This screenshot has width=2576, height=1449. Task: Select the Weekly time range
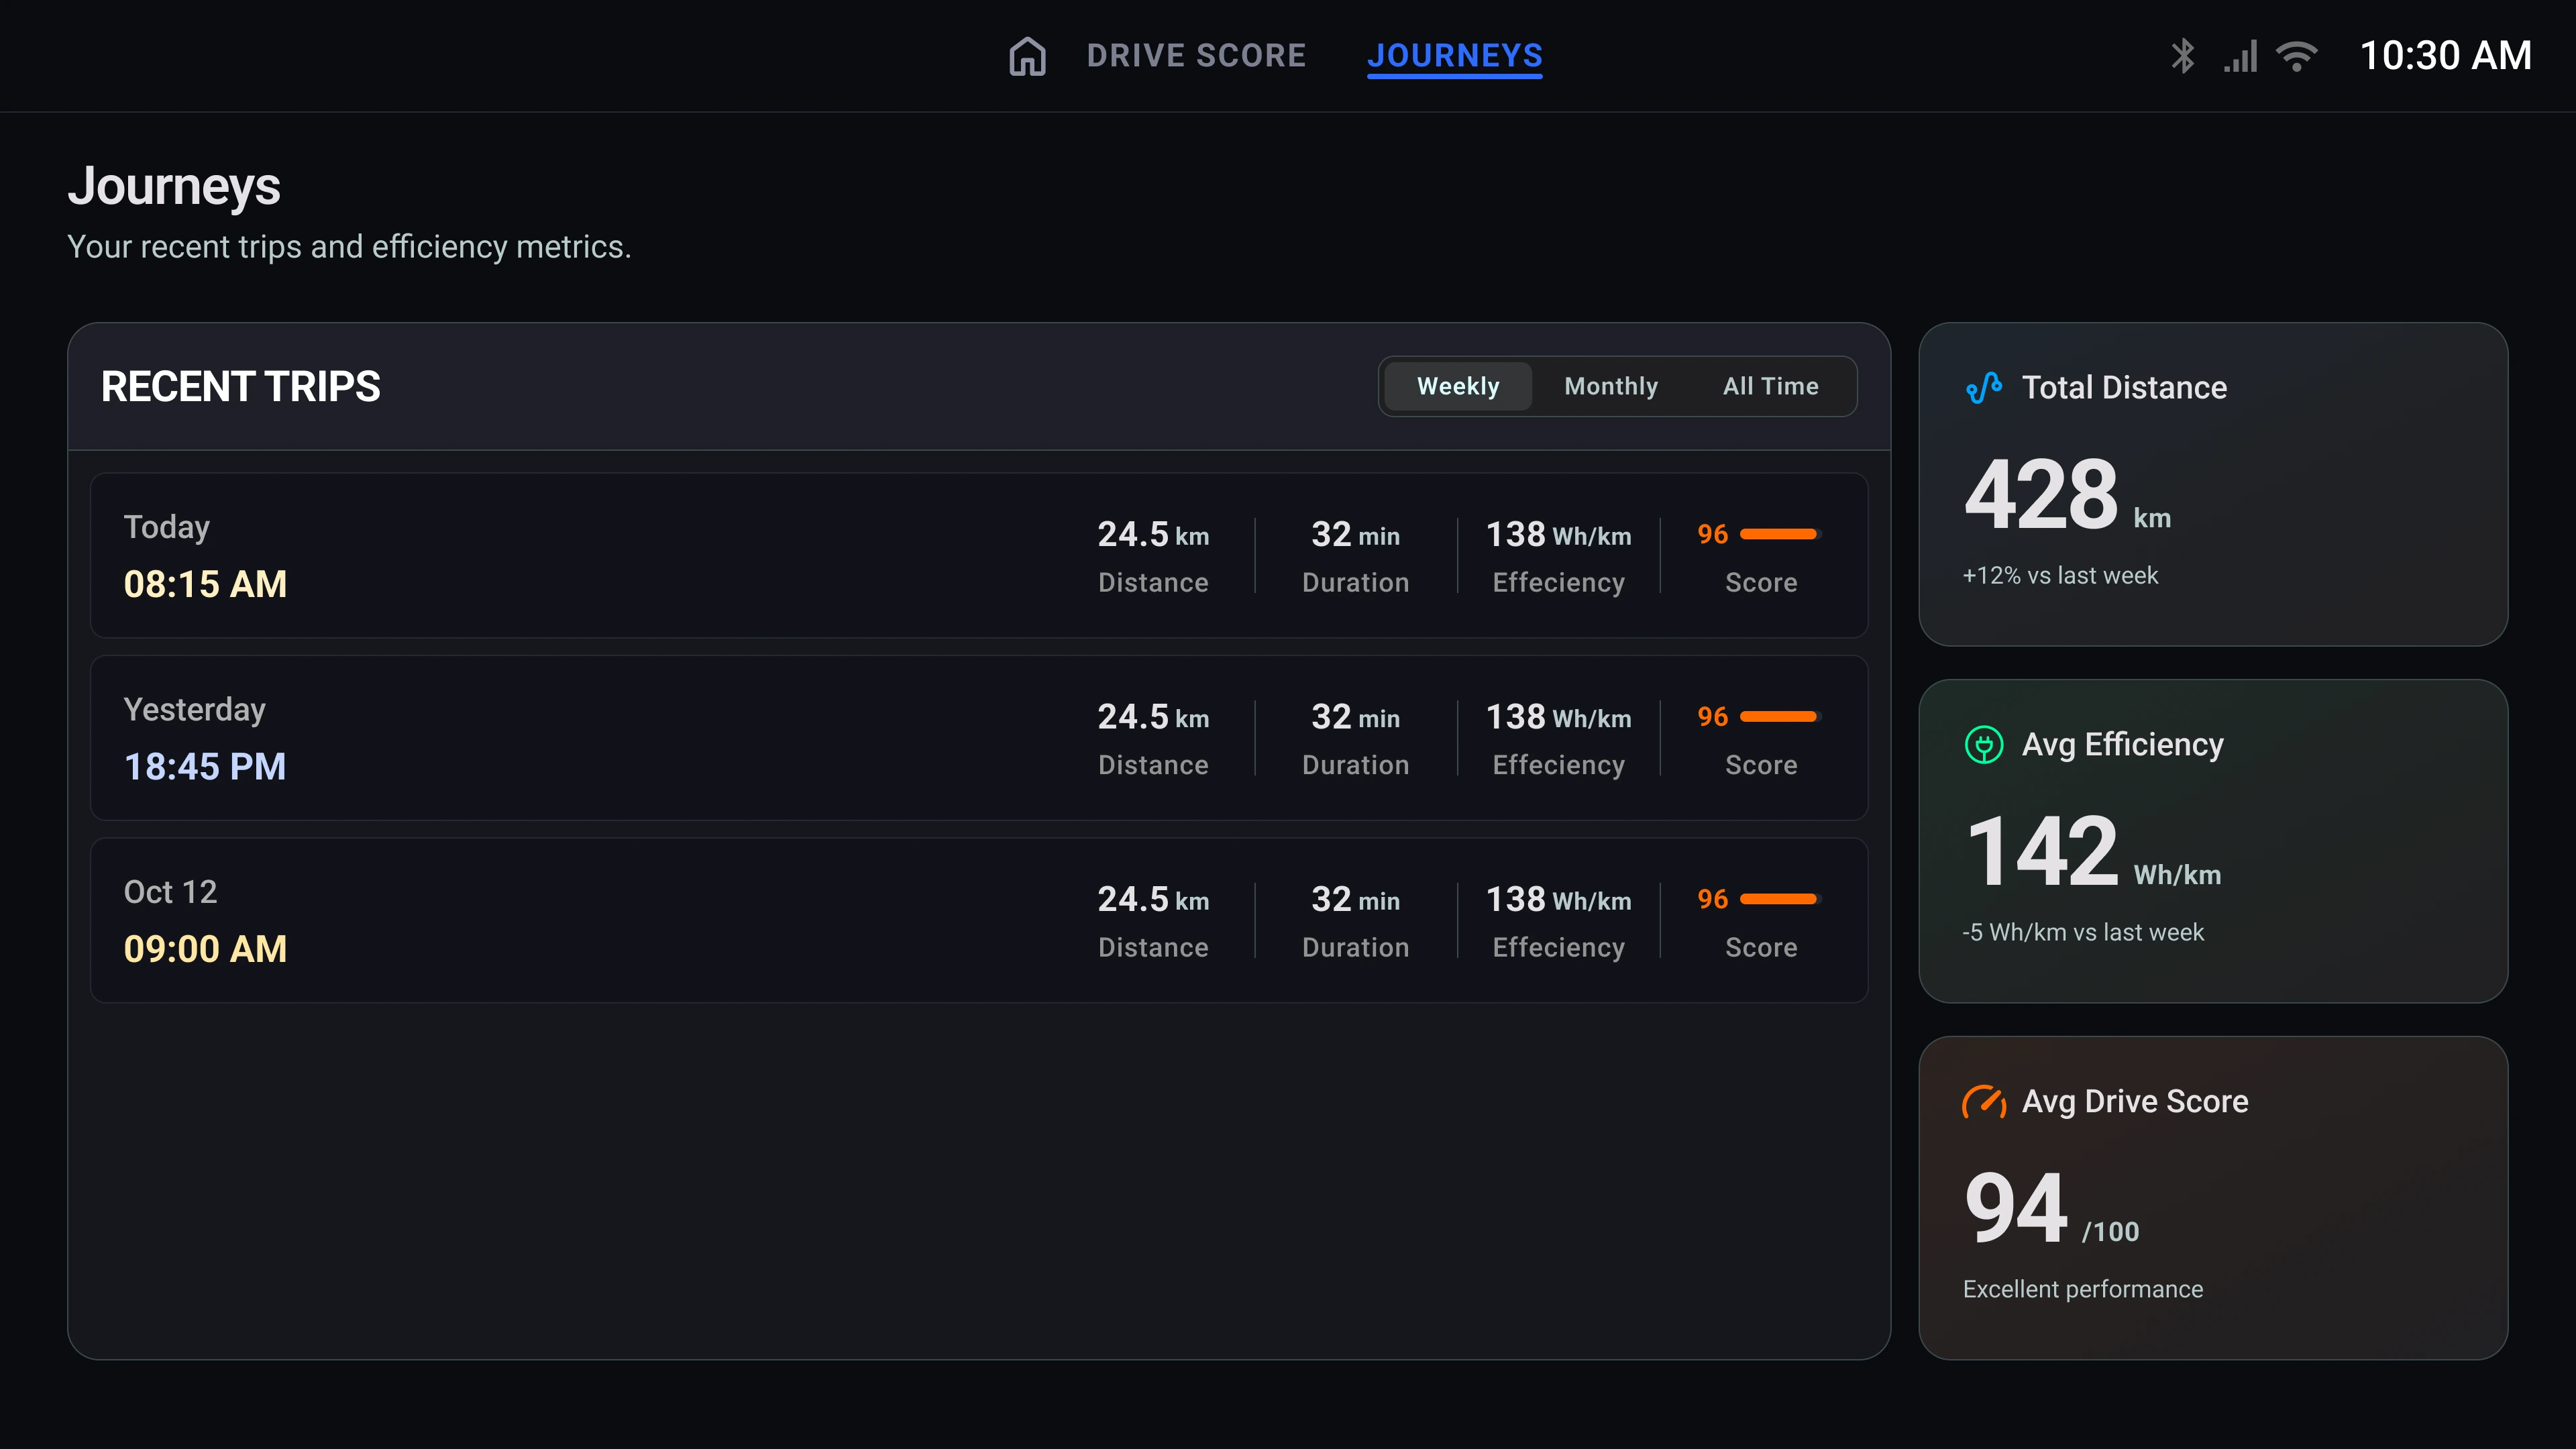[1458, 386]
